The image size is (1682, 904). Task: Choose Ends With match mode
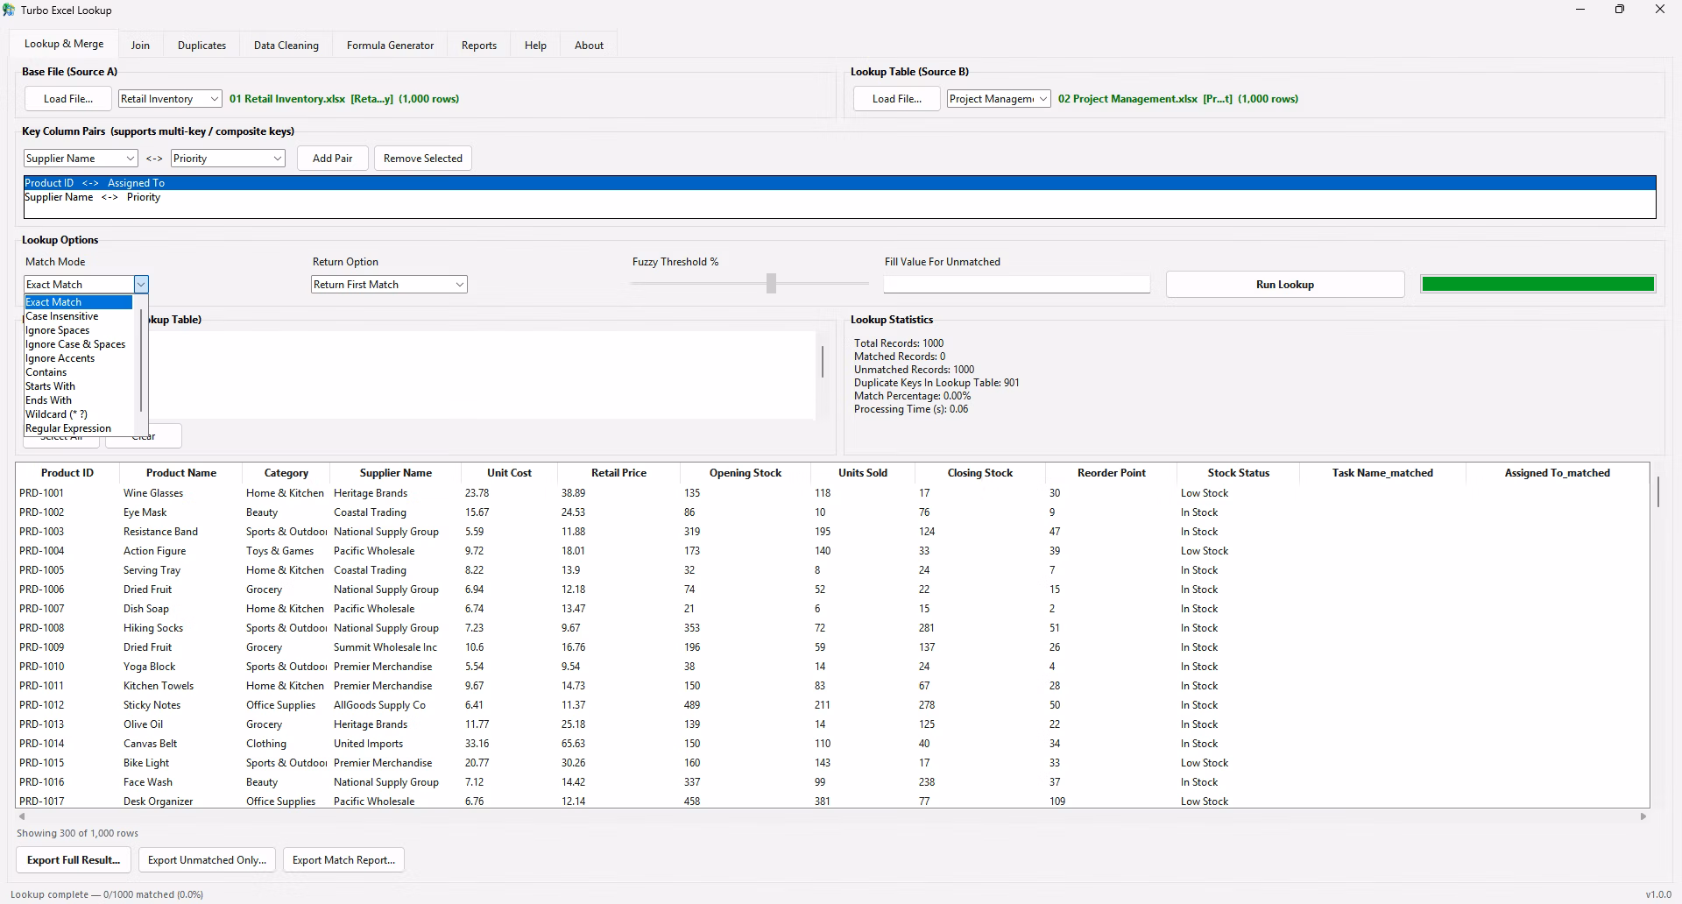(x=78, y=400)
